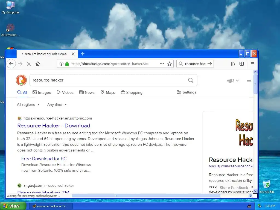This screenshot has width=280, height=210.
Task: Click 'Resource Hack' info panel heading
Action: [x=231, y=160]
